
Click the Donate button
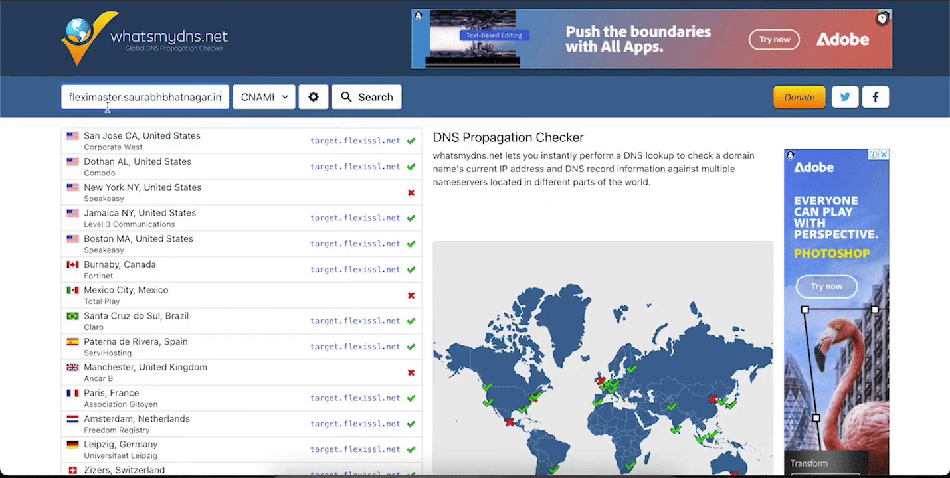click(x=799, y=97)
